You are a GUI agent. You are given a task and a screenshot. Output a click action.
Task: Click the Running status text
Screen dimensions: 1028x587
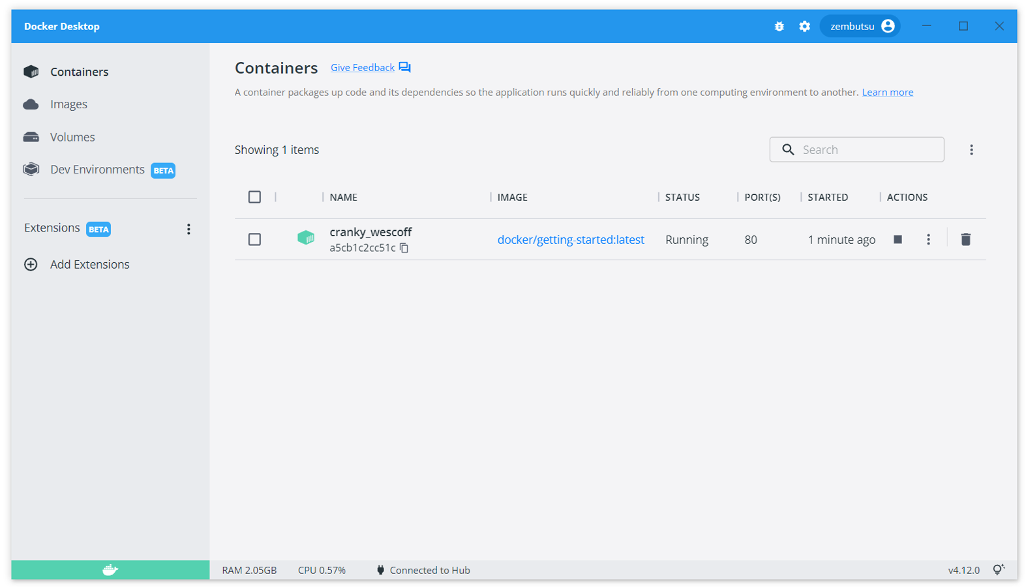[687, 239]
